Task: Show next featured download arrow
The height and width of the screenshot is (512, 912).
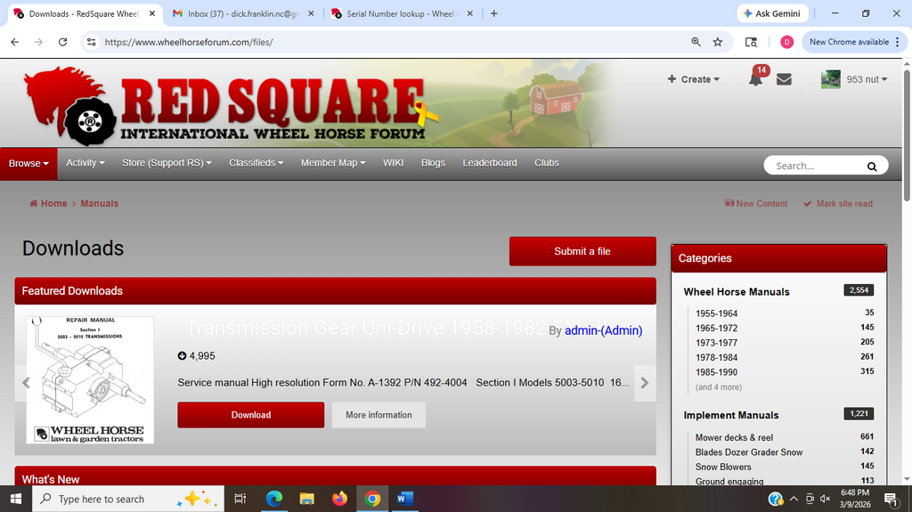Action: 645,383
